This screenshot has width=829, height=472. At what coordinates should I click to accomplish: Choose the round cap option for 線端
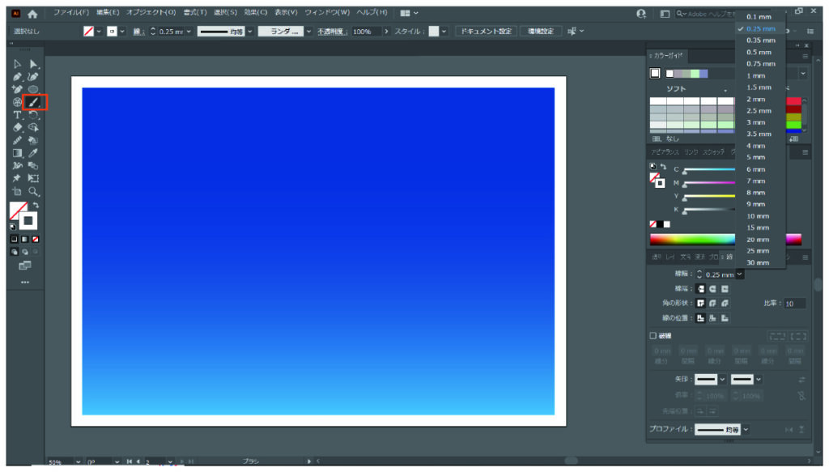712,288
